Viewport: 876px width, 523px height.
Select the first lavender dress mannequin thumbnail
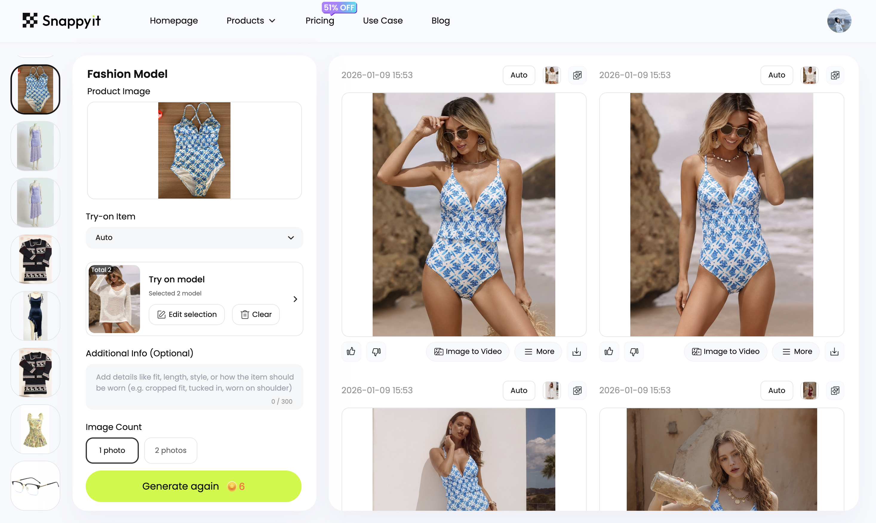pyautogui.click(x=35, y=146)
